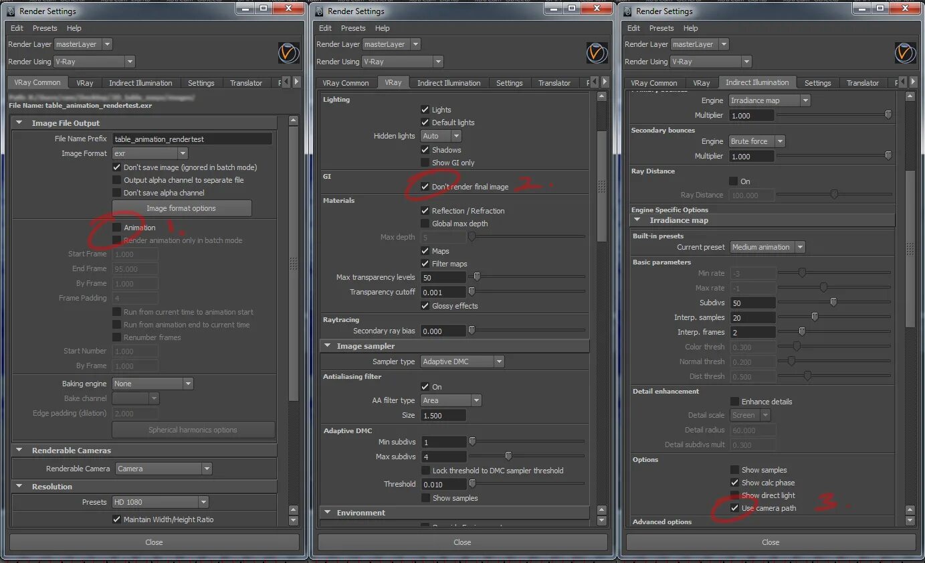Collapse Image File Output section
The width and height of the screenshot is (925, 563).
19,123
